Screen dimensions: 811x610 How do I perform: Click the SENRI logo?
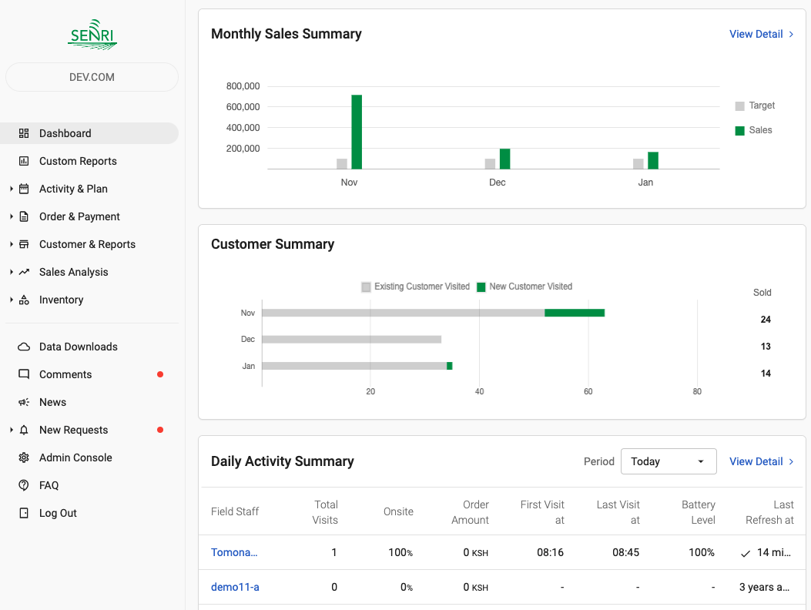[92, 35]
